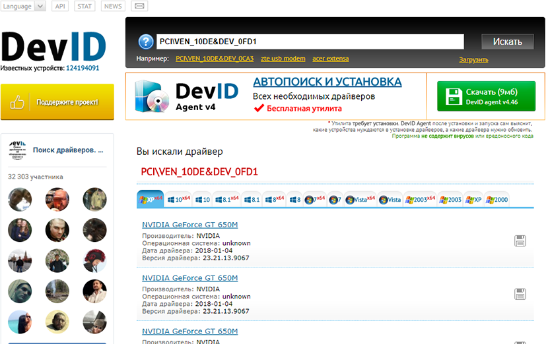Open member avatar showing couple in second row

[x=20, y=230]
